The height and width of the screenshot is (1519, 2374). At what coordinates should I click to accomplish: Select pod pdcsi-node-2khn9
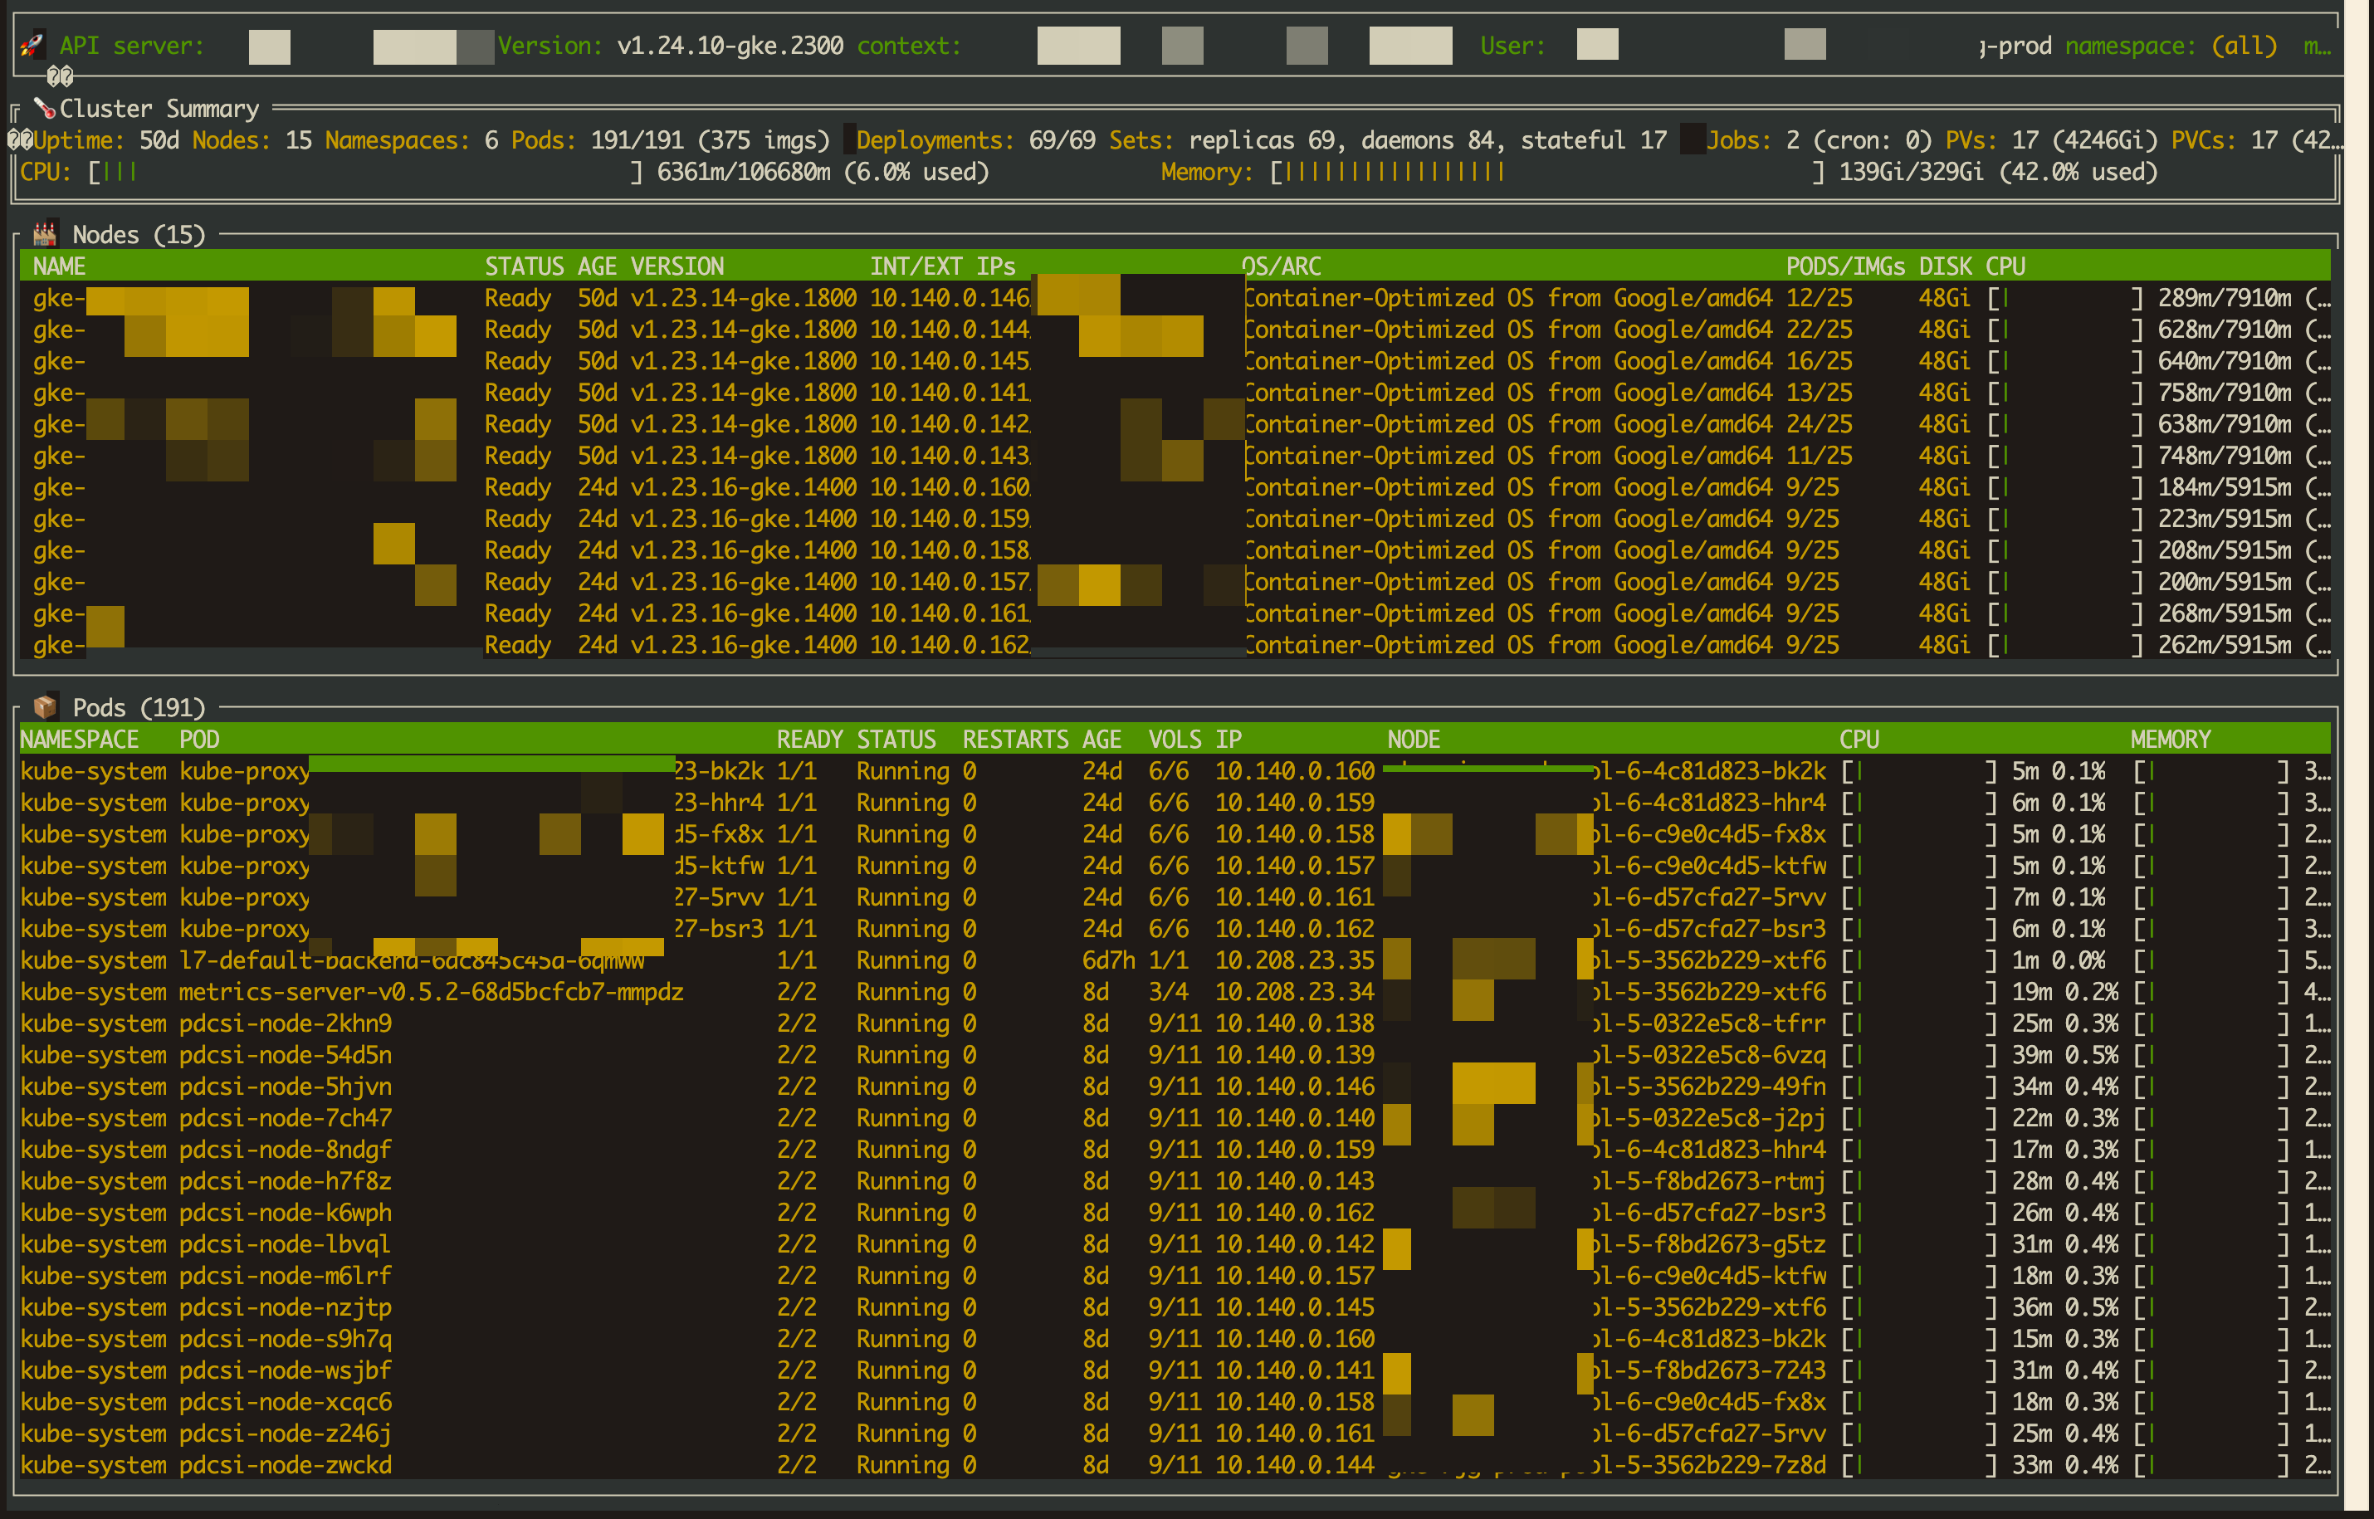point(285,1023)
